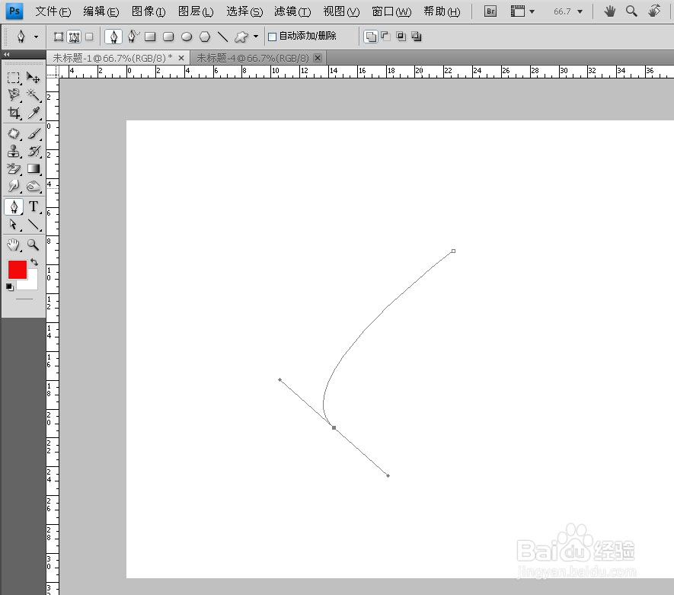This screenshot has width=674, height=595.
Task: Collapse the toolbox panel double arrow
Action: (x=6, y=55)
